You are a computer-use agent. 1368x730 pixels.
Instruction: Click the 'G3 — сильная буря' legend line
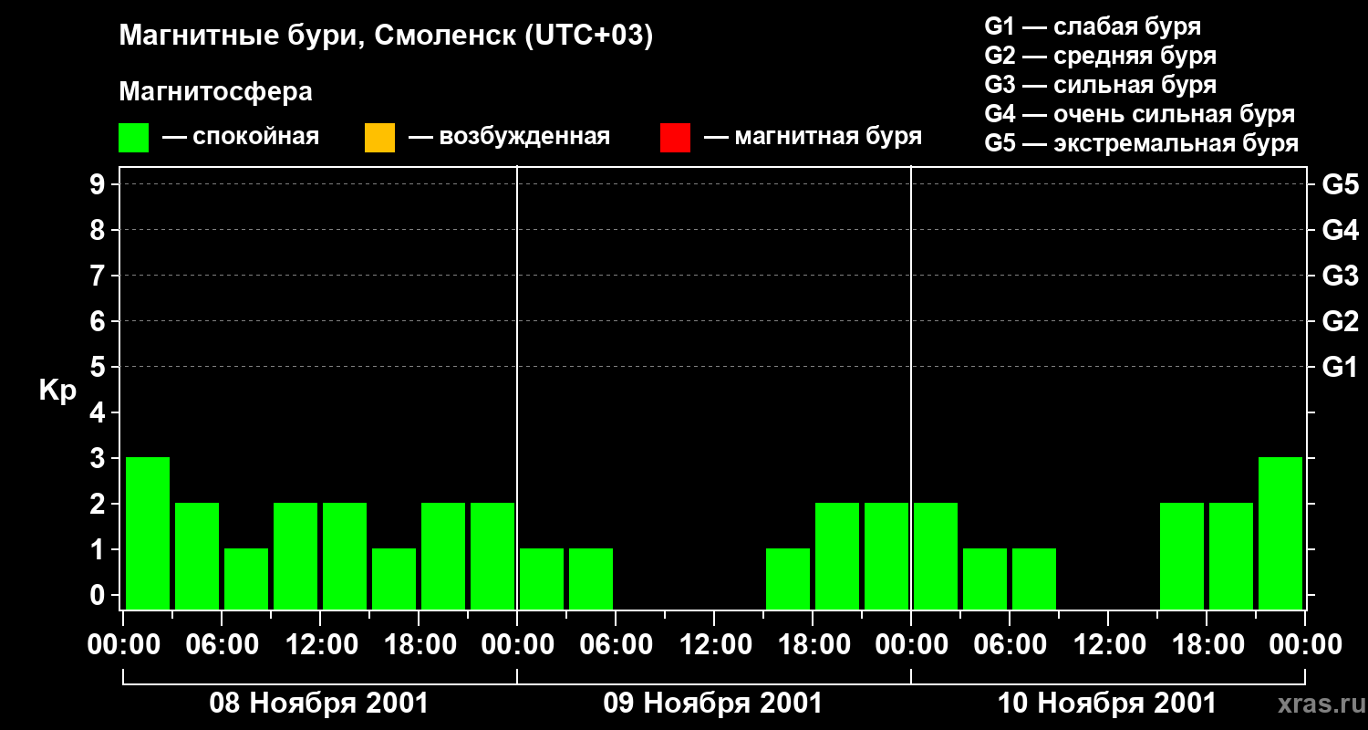click(x=1100, y=85)
